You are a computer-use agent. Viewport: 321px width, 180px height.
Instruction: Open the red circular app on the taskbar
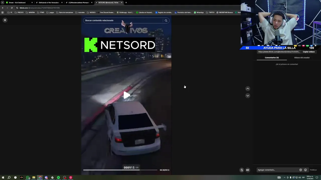(x=71, y=177)
